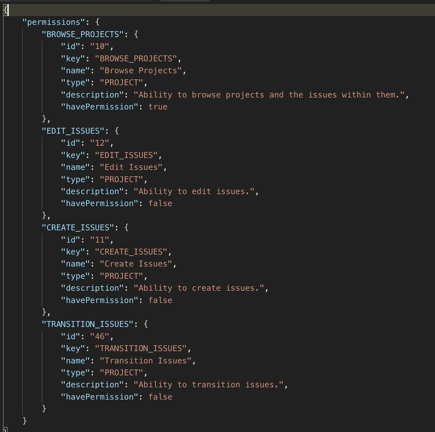Select the havePermission false value under TRANSITION_ISSUES
Image resolution: width=435 pixels, height=432 pixels.
click(x=160, y=397)
